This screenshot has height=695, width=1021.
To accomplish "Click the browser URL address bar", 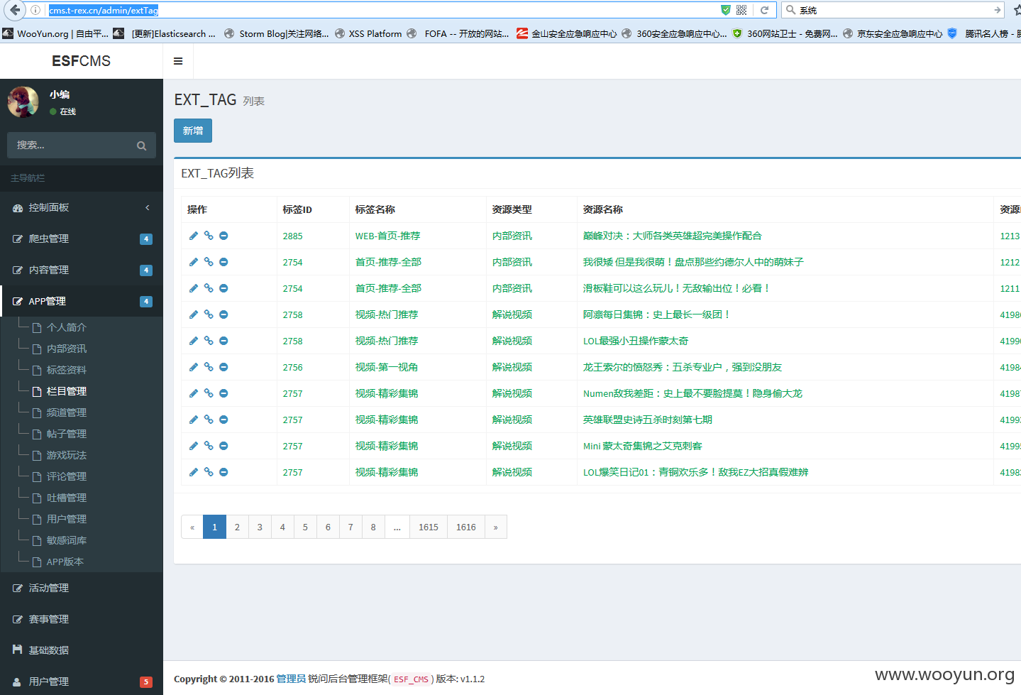I will [x=382, y=10].
